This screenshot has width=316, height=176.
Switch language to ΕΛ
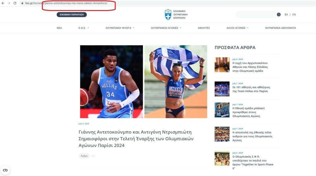[286, 14]
